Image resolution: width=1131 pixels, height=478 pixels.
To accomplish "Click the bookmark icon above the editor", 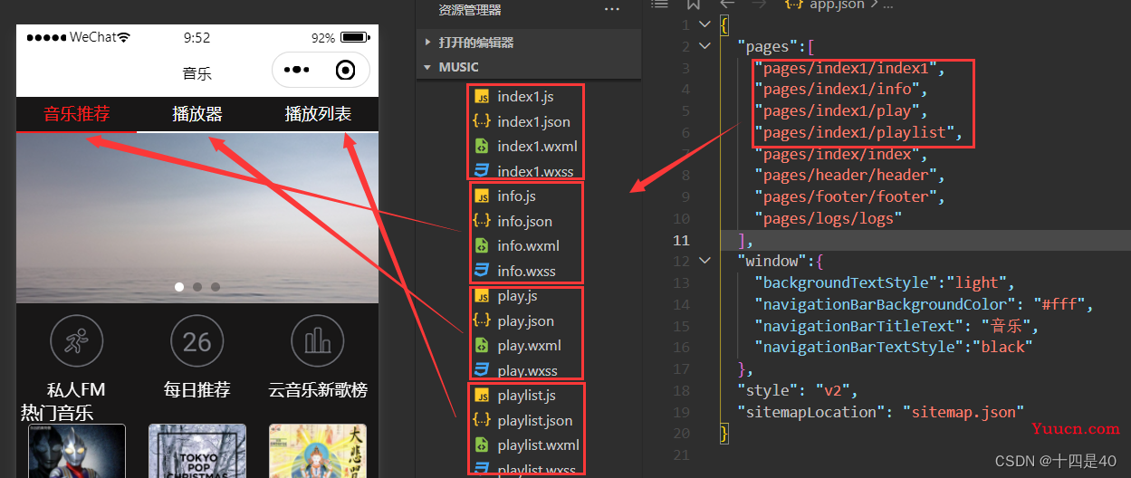I will [x=694, y=5].
